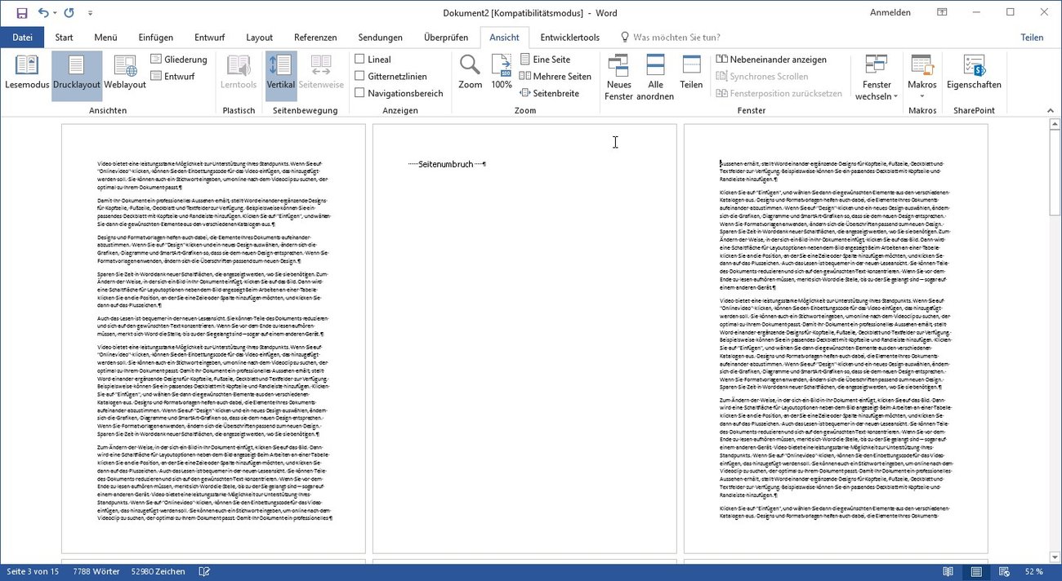Click the Teilen share button at top right
Image resolution: width=1062 pixels, height=581 pixels.
click(1032, 38)
